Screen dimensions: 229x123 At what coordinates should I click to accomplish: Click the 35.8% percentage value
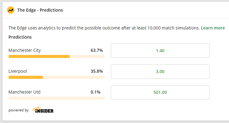pos(97,71)
